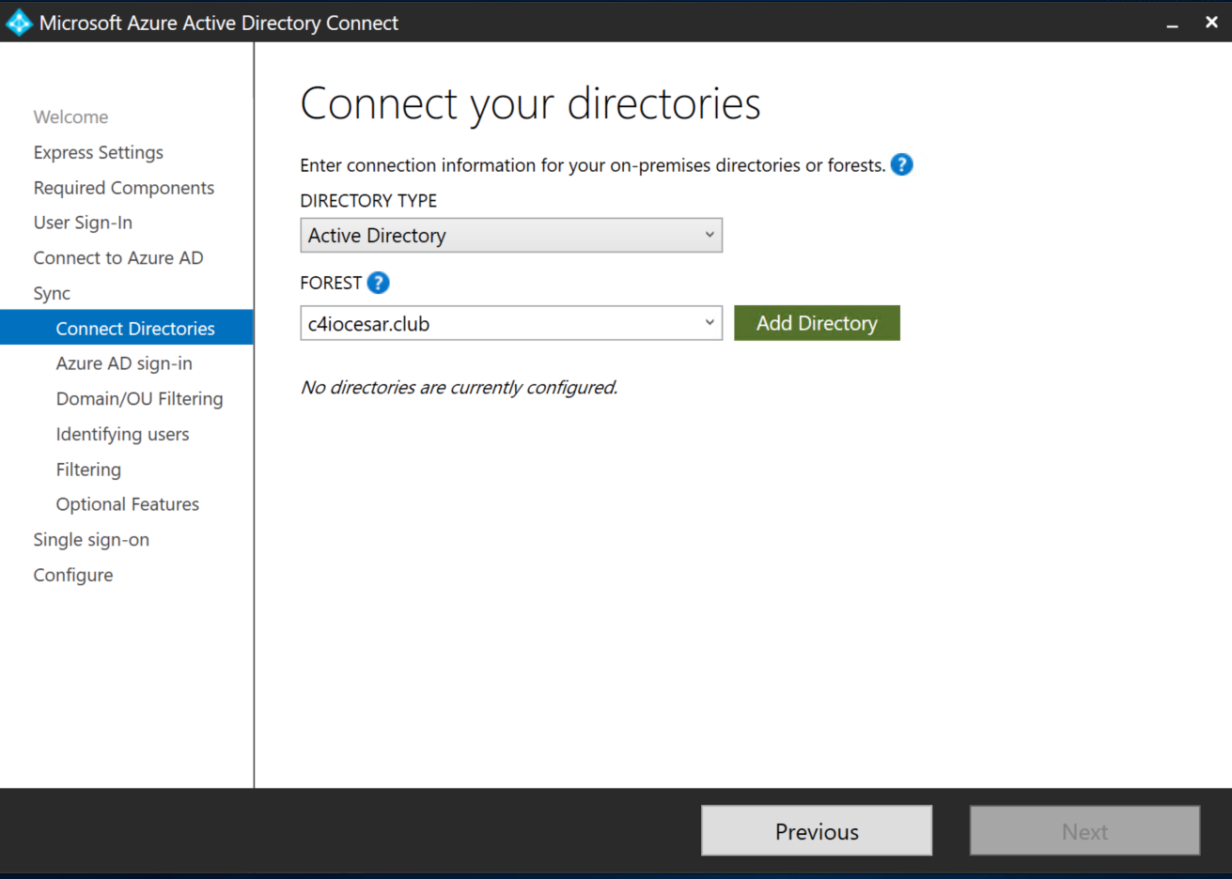The height and width of the screenshot is (879, 1232).
Task: Open help for on-premises directories description
Action: [901, 165]
